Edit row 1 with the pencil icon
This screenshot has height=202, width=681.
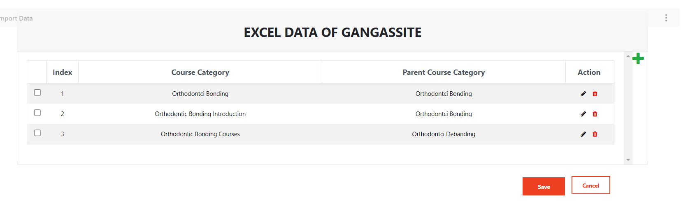tap(583, 94)
